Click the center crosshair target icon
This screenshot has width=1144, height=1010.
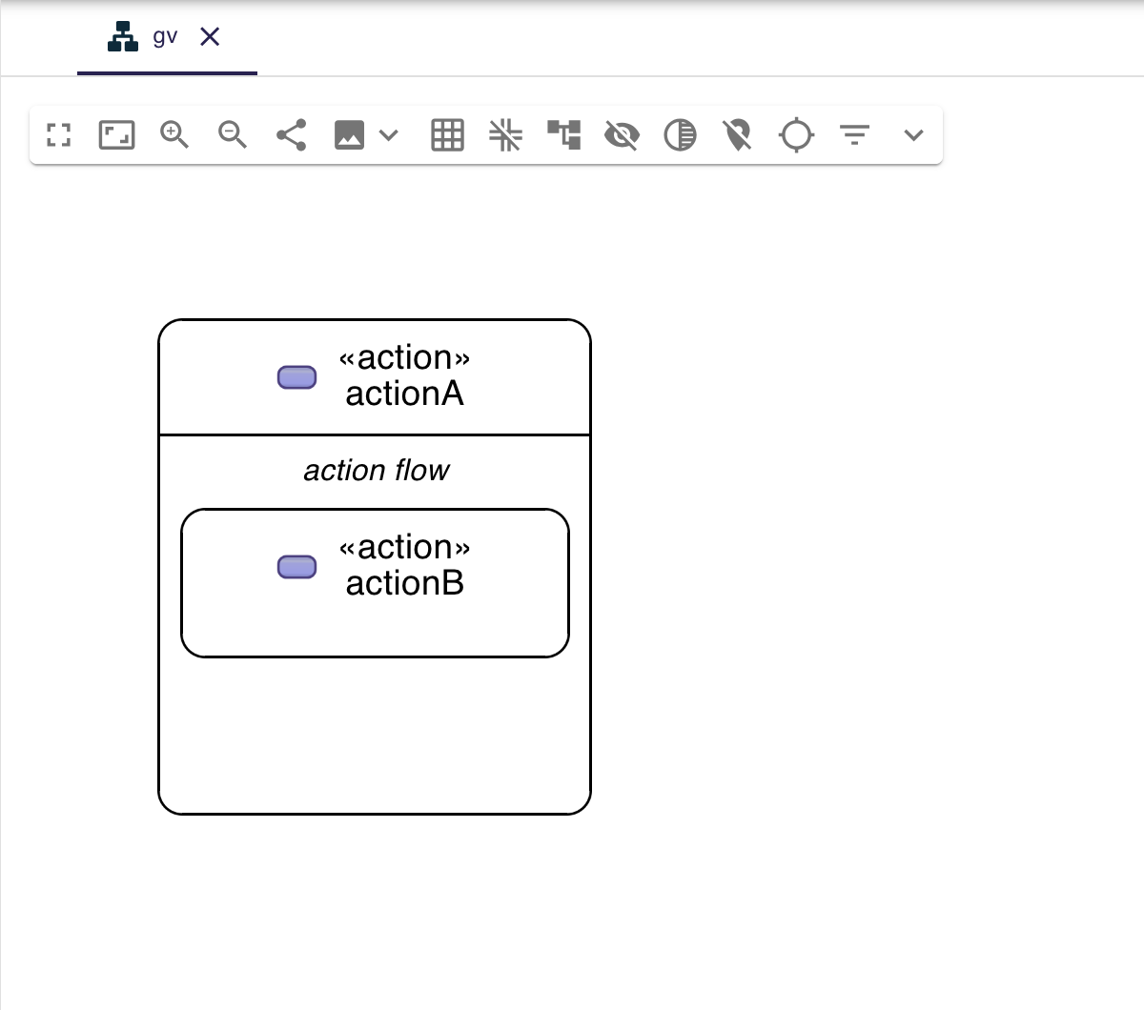(796, 135)
